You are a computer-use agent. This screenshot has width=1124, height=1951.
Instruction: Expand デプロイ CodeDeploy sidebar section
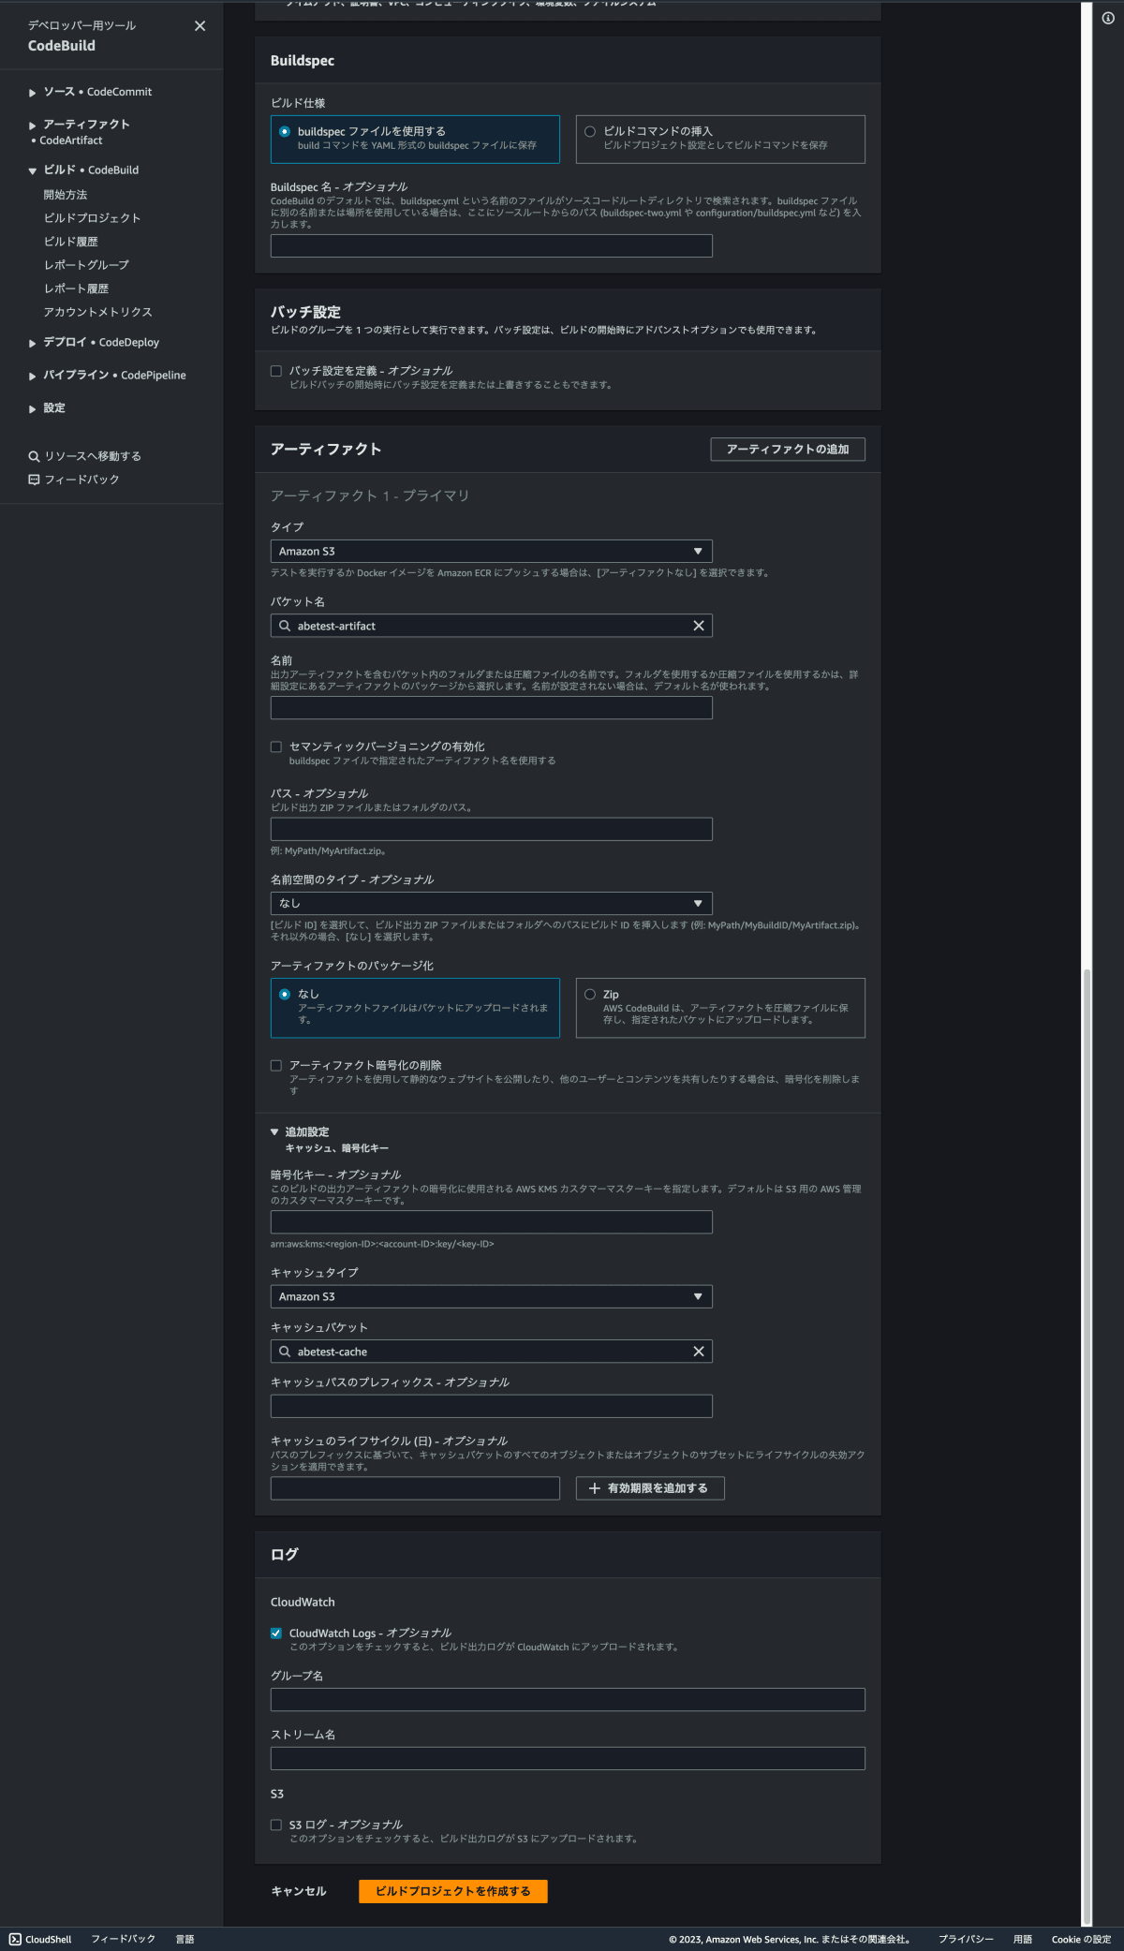[x=33, y=344]
